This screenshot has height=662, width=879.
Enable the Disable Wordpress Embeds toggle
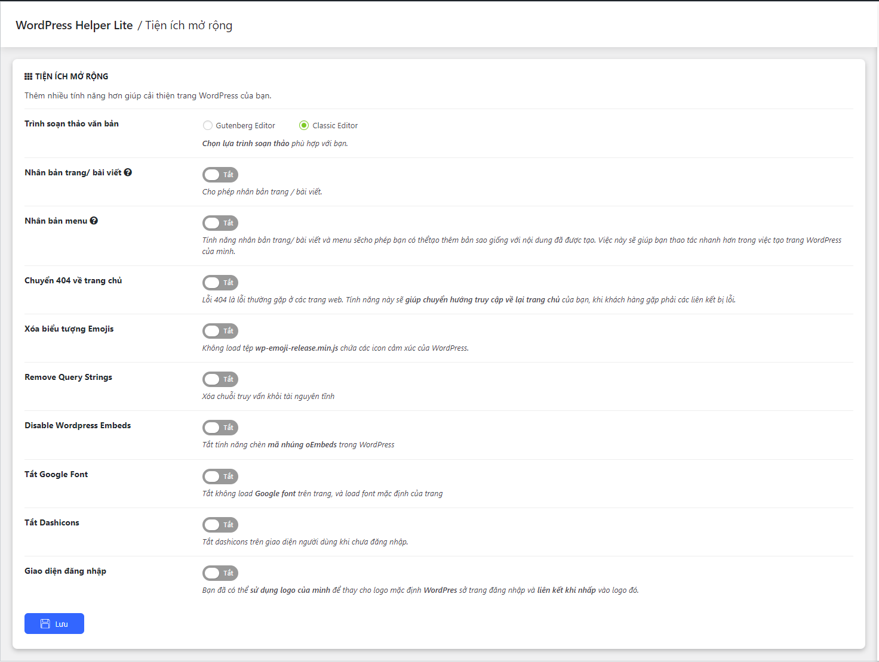point(220,428)
